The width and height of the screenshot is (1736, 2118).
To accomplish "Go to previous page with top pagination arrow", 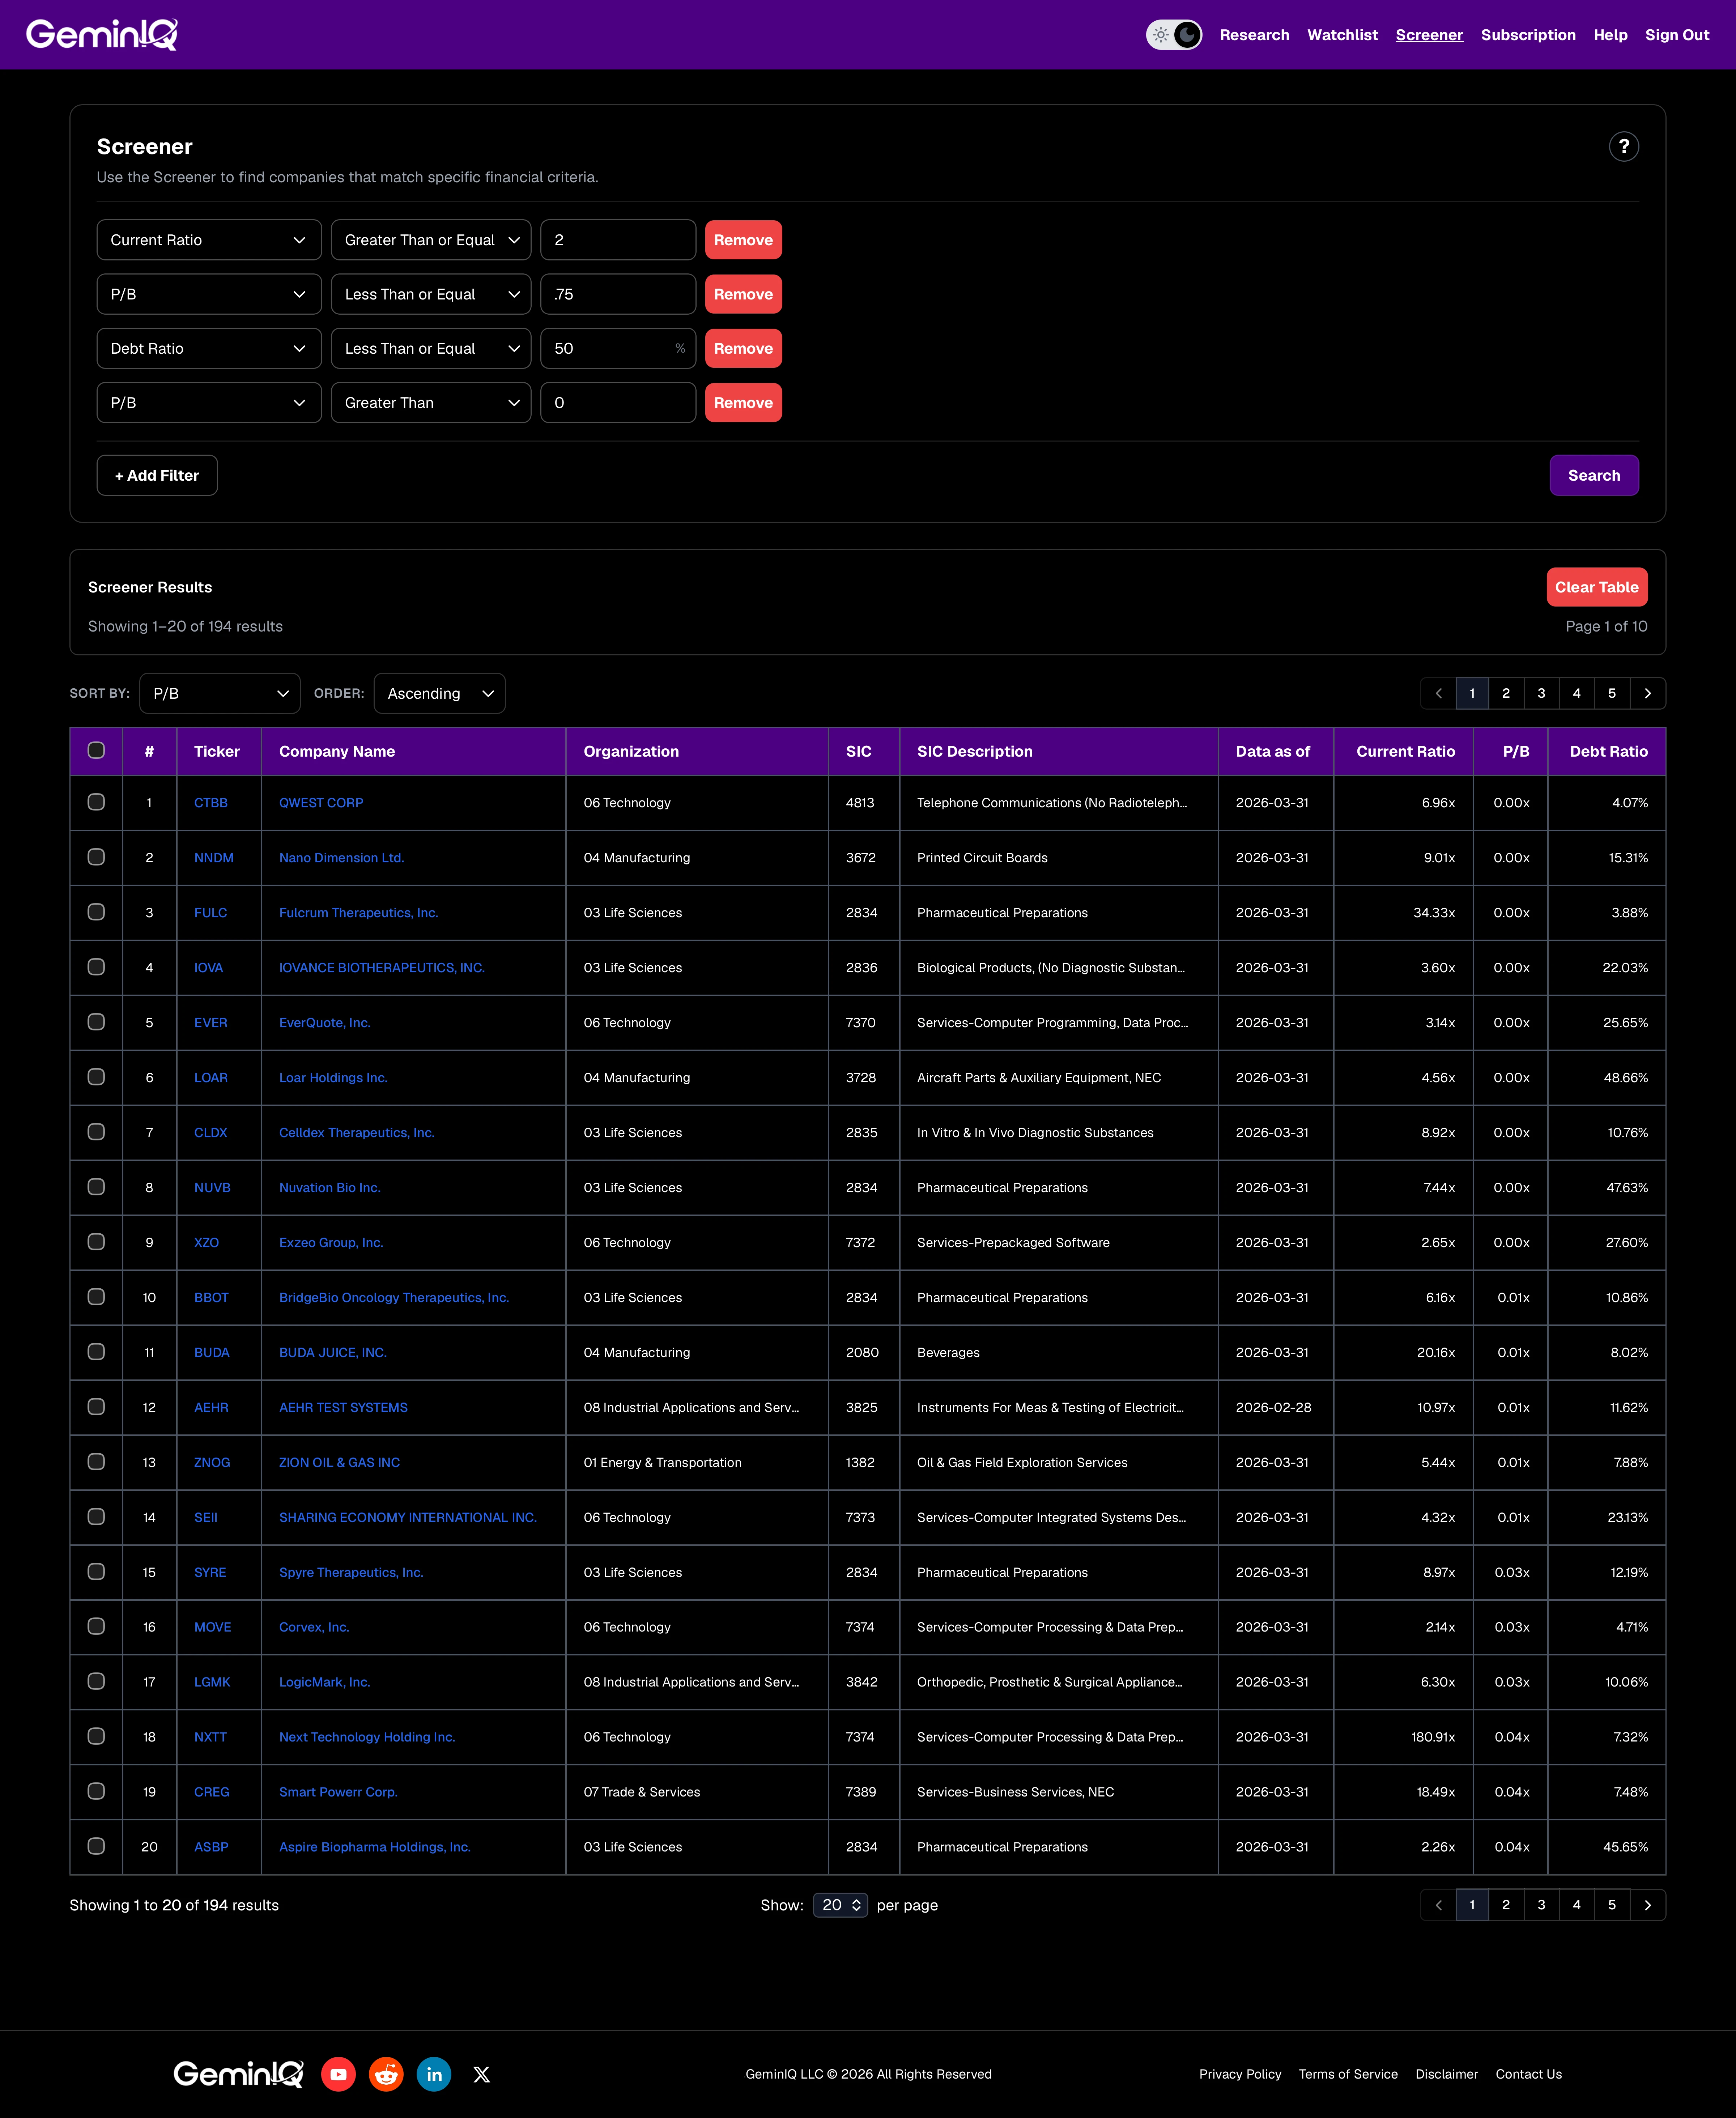I will pyautogui.click(x=1438, y=693).
